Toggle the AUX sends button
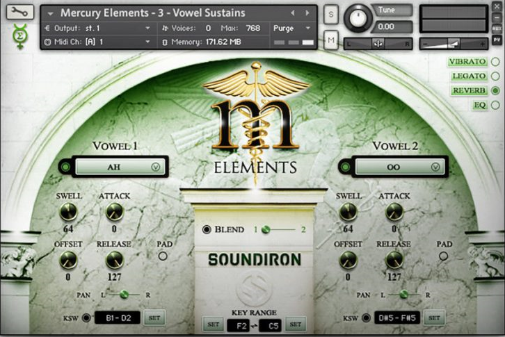The image size is (505, 337). (497, 29)
